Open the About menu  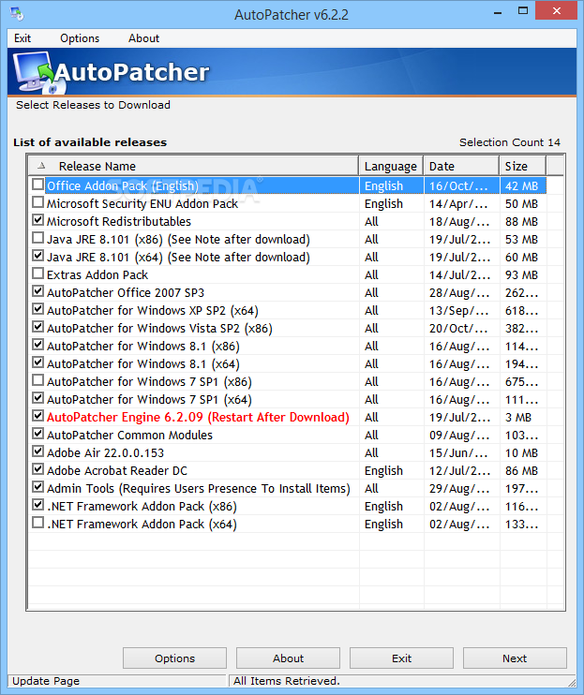(x=143, y=38)
